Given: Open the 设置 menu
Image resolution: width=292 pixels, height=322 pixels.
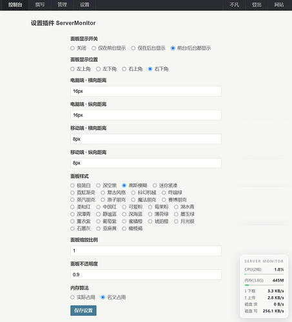Looking at the screenshot, I should 84,5.
